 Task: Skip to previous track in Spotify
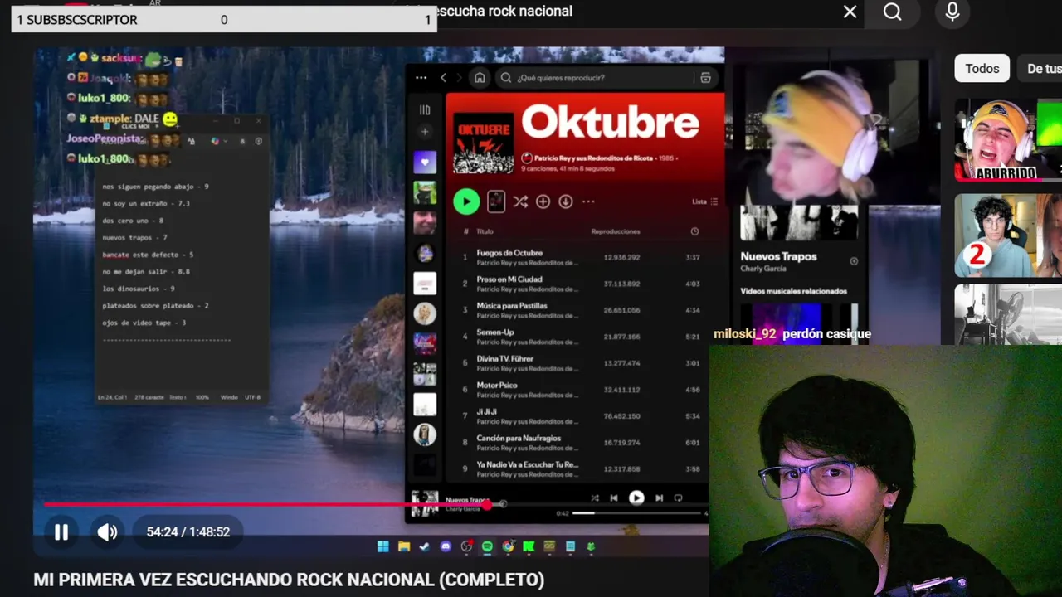614,498
